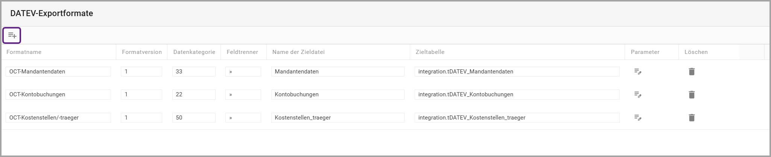The image size is (771, 157).
Task: Edit parameters for OCT-Kontobuchungen
Action: 638,94
